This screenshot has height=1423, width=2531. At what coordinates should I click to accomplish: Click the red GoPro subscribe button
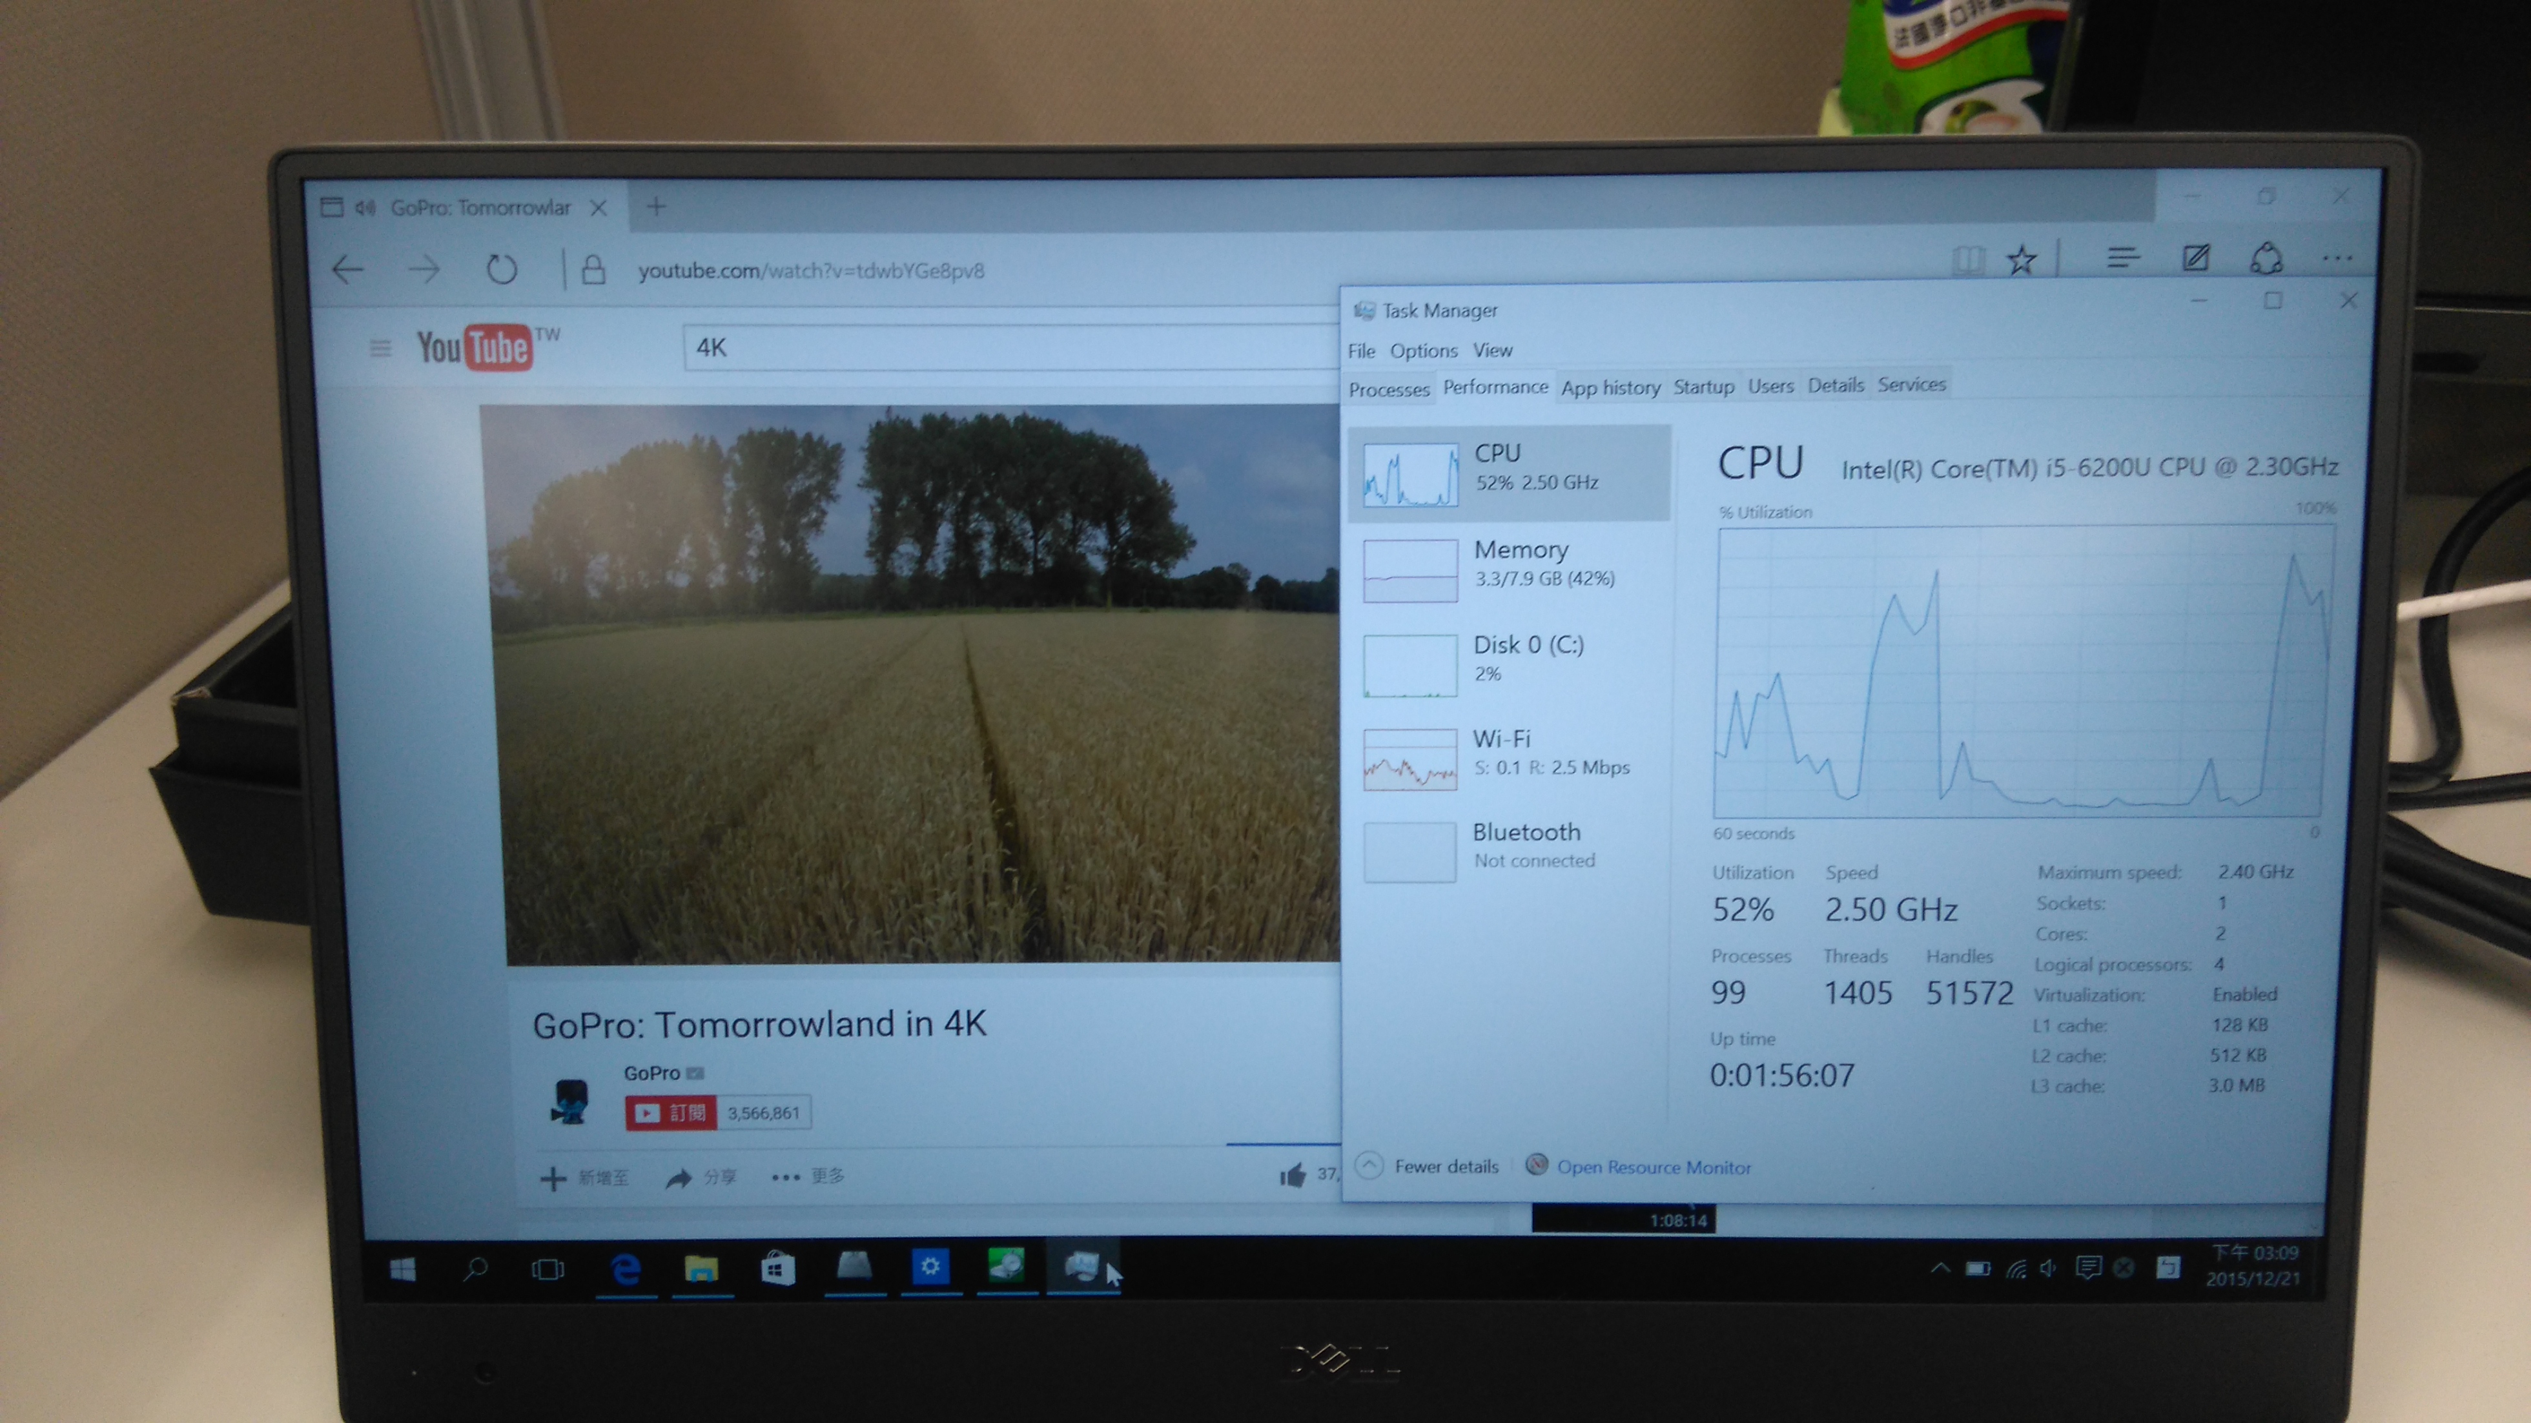pos(671,1112)
